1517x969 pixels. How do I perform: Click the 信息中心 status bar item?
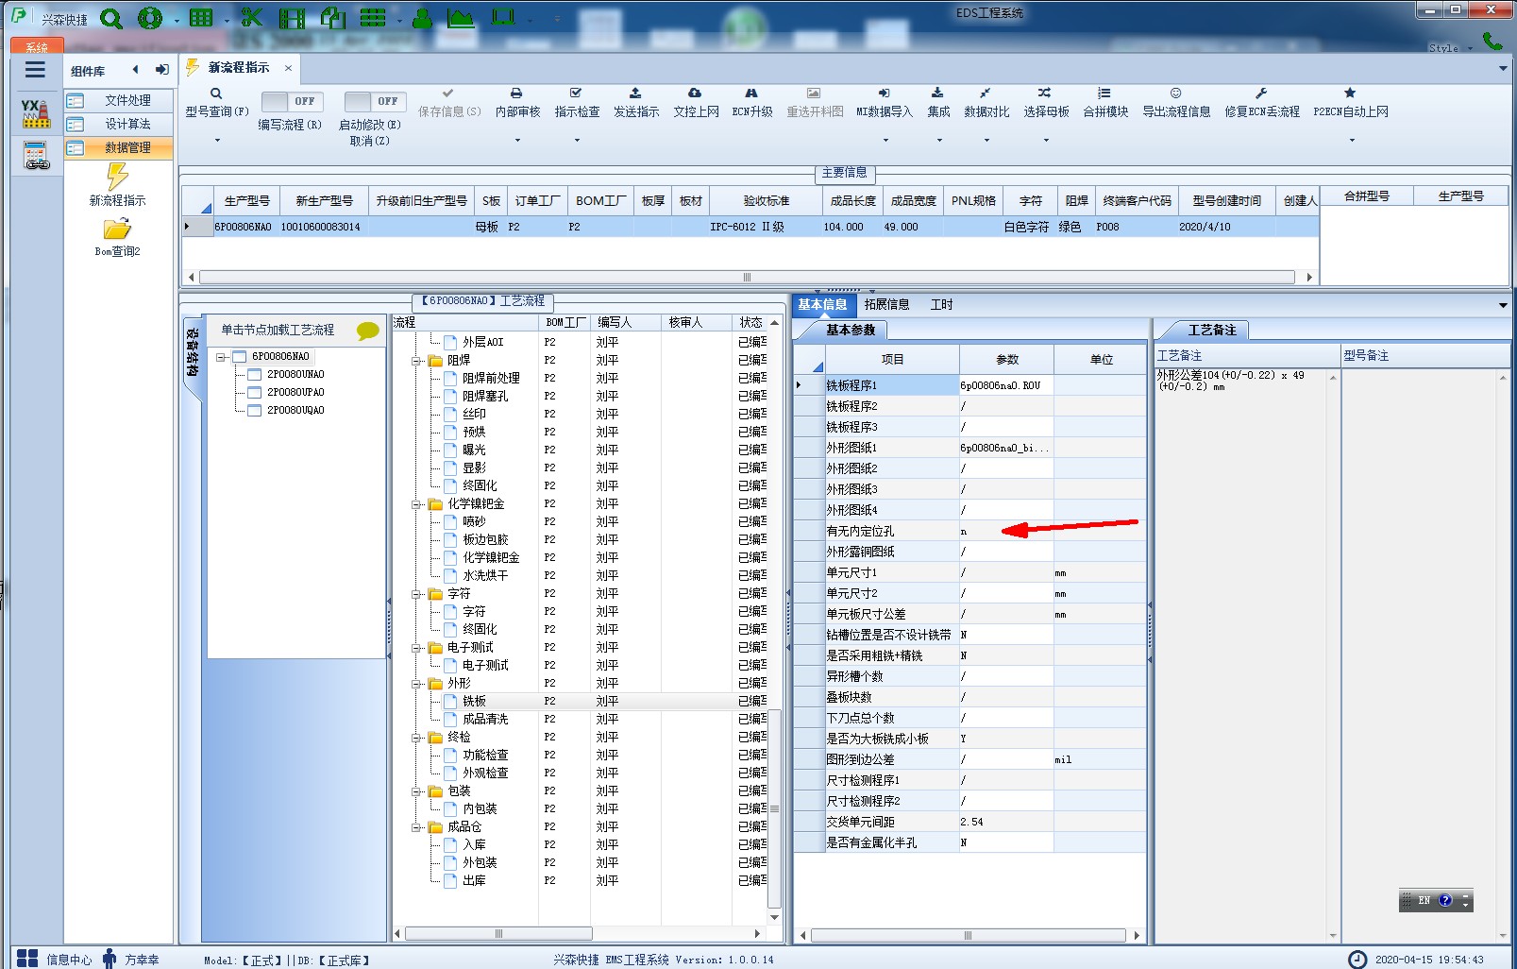click(x=56, y=959)
